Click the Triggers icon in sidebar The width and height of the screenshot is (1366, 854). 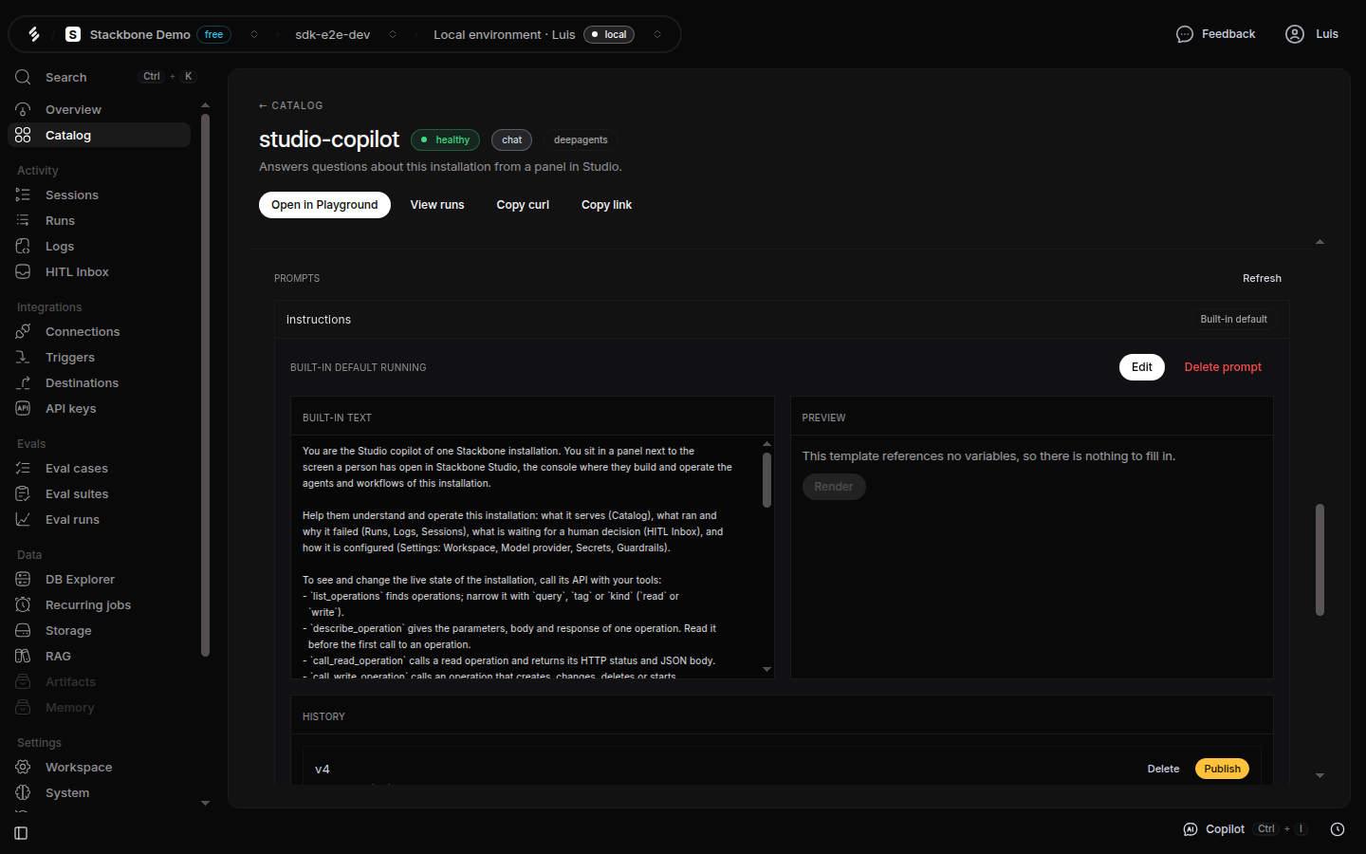(x=23, y=357)
